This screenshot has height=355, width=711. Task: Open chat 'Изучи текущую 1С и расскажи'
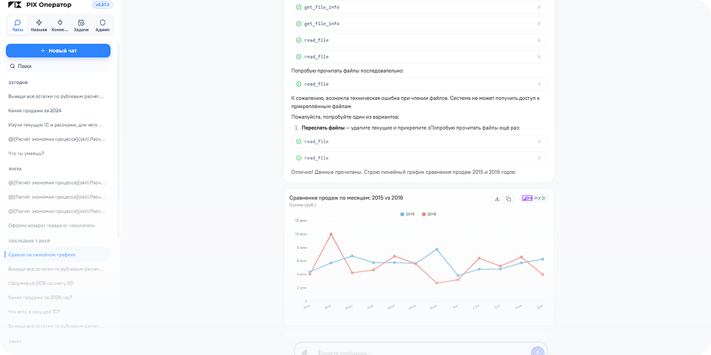point(56,124)
